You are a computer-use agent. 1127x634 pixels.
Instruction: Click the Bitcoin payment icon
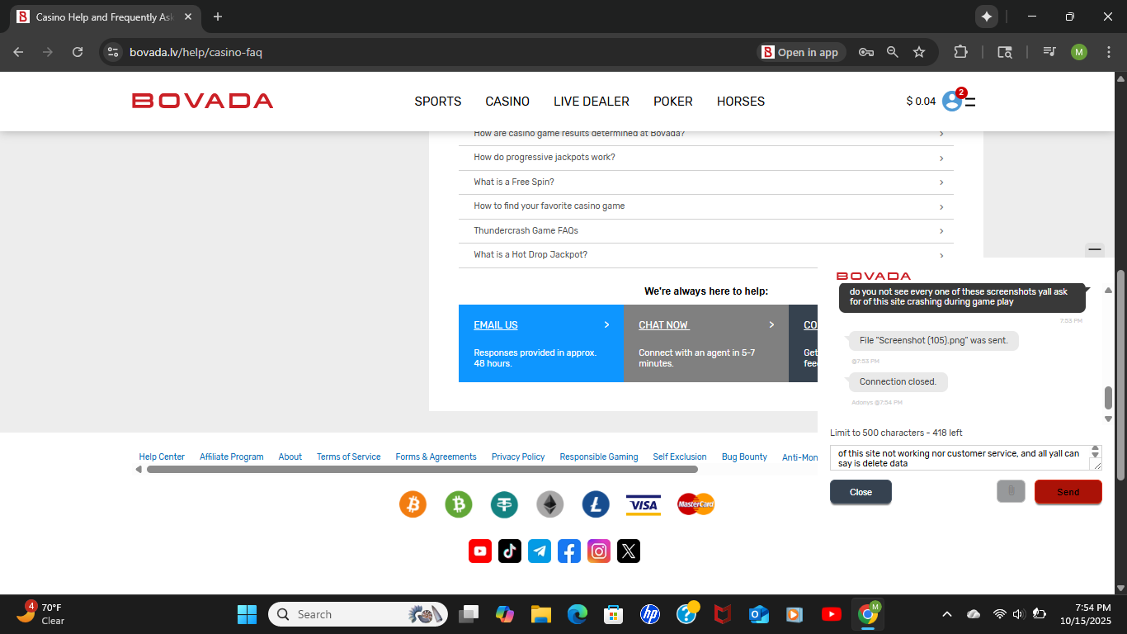tap(413, 504)
